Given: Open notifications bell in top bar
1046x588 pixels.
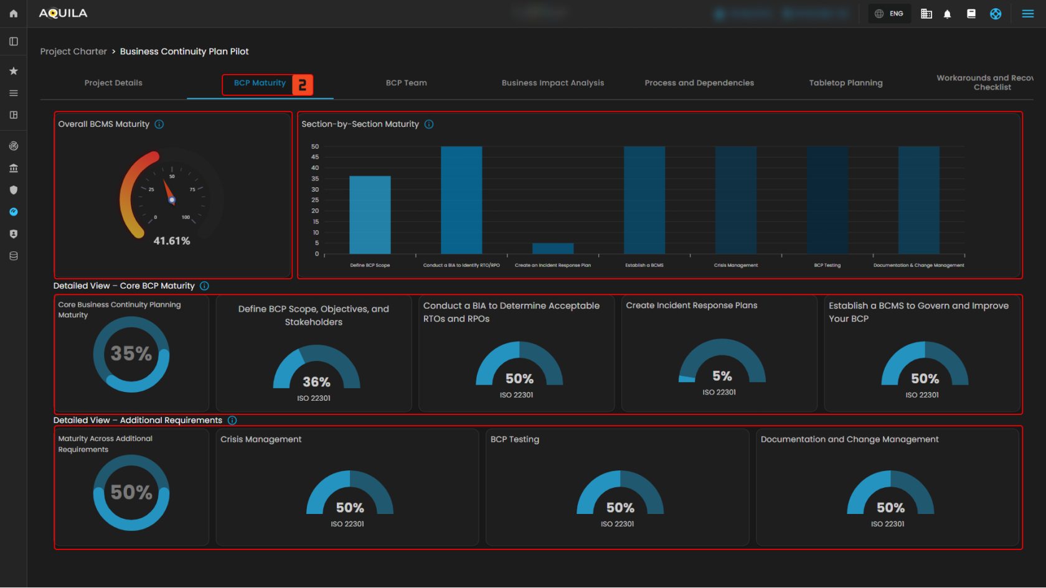Looking at the screenshot, I should 947,14.
